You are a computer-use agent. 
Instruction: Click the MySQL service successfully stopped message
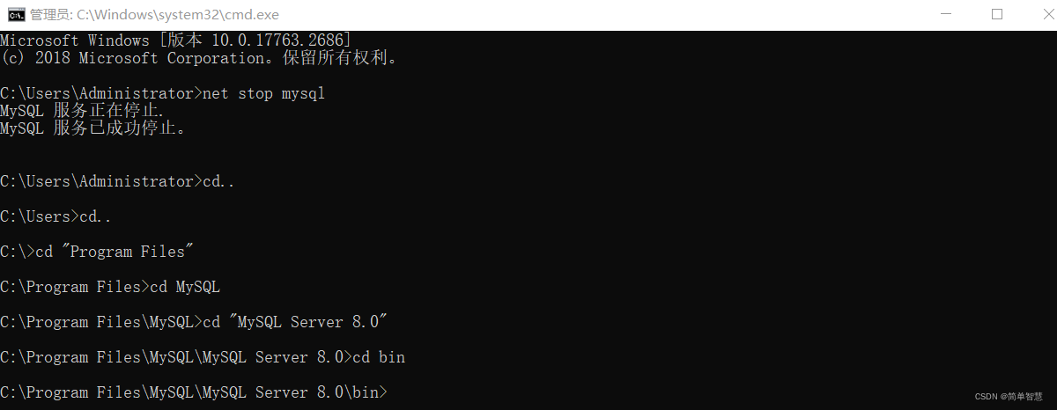pos(93,128)
